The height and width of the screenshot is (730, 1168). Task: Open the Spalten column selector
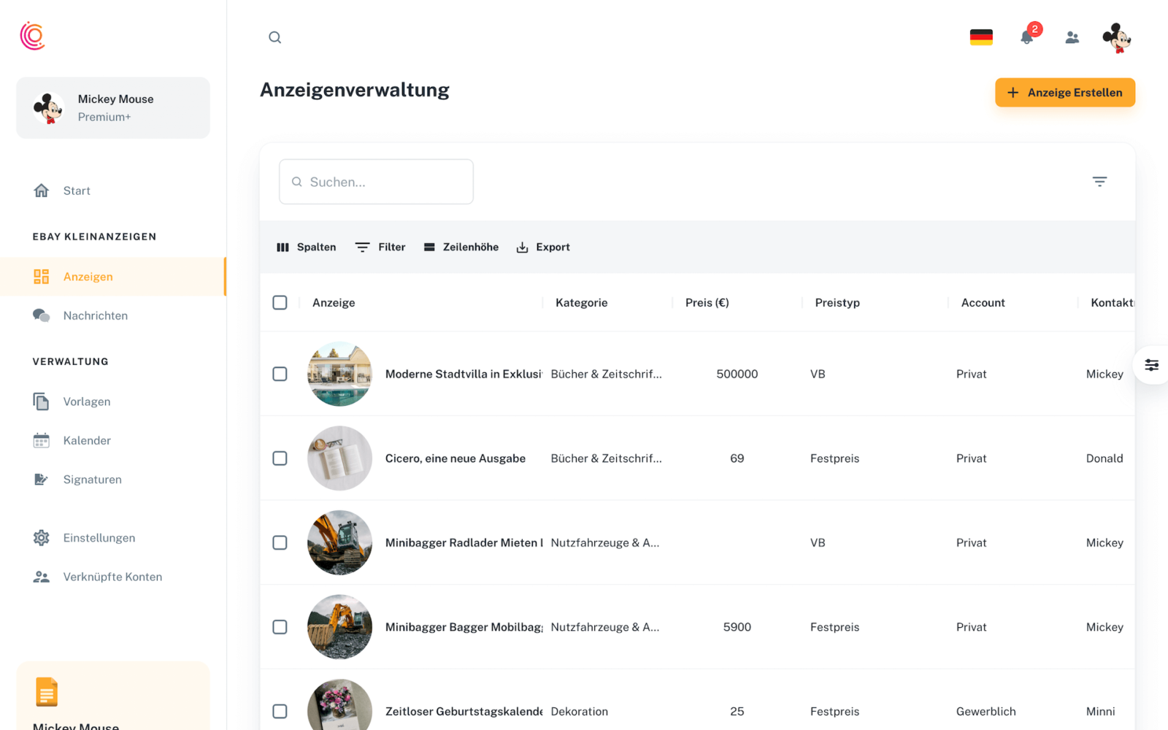tap(306, 247)
